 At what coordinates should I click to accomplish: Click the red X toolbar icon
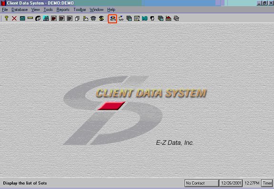tap(14, 19)
